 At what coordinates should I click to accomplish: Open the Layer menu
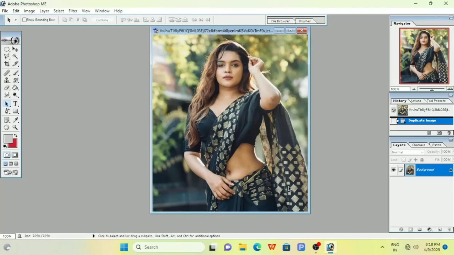pyautogui.click(x=44, y=11)
